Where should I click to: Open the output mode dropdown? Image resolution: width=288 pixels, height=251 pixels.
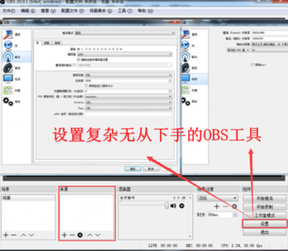pos(125,33)
